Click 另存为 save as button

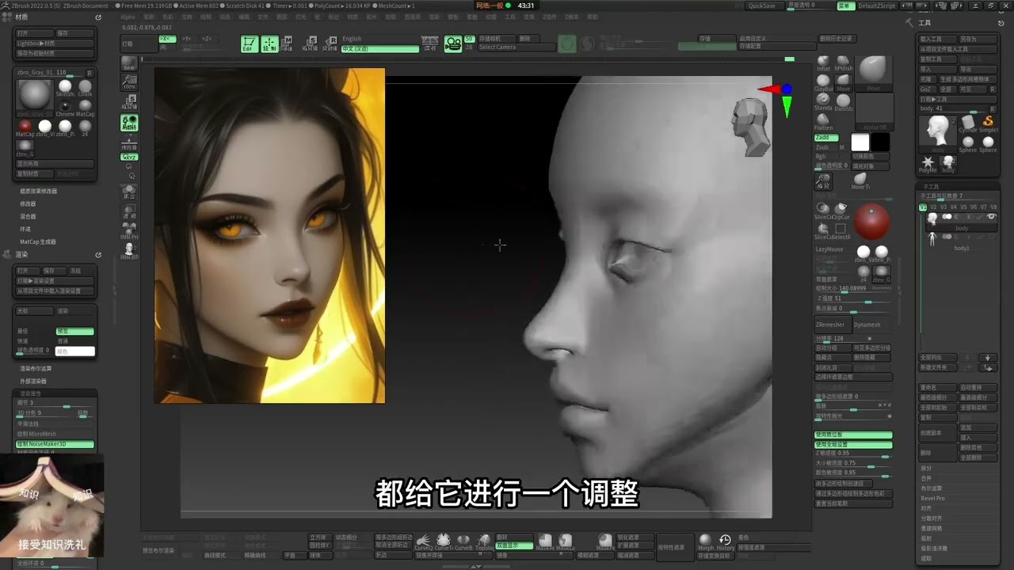pyautogui.click(x=978, y=39)
